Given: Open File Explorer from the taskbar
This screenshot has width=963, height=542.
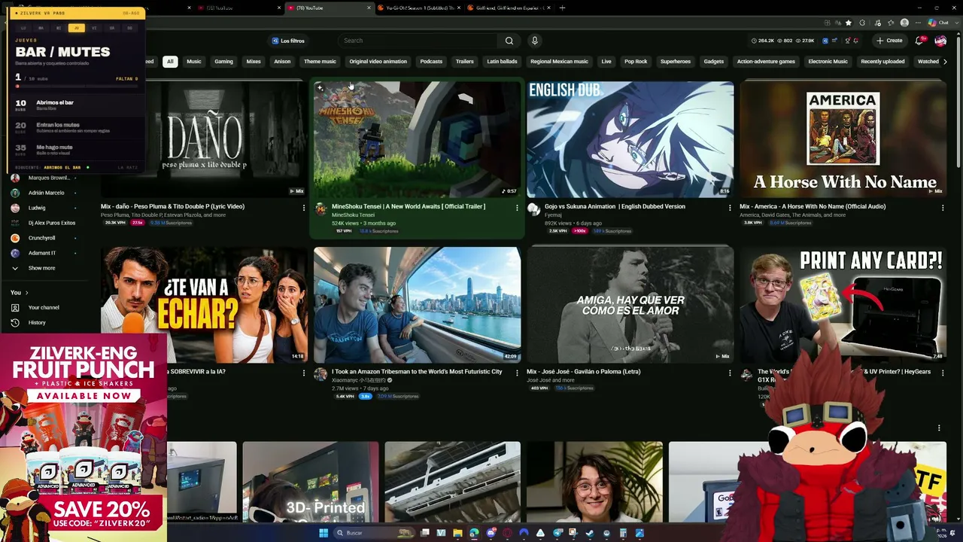Looking at the screenshot, I should [x=457, y=533].
